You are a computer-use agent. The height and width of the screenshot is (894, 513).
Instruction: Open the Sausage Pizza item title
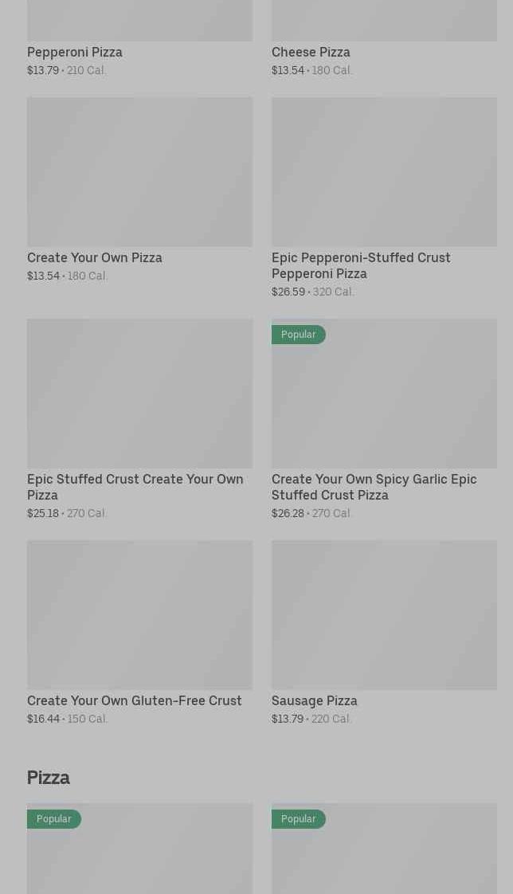click(x=315, y=701)
